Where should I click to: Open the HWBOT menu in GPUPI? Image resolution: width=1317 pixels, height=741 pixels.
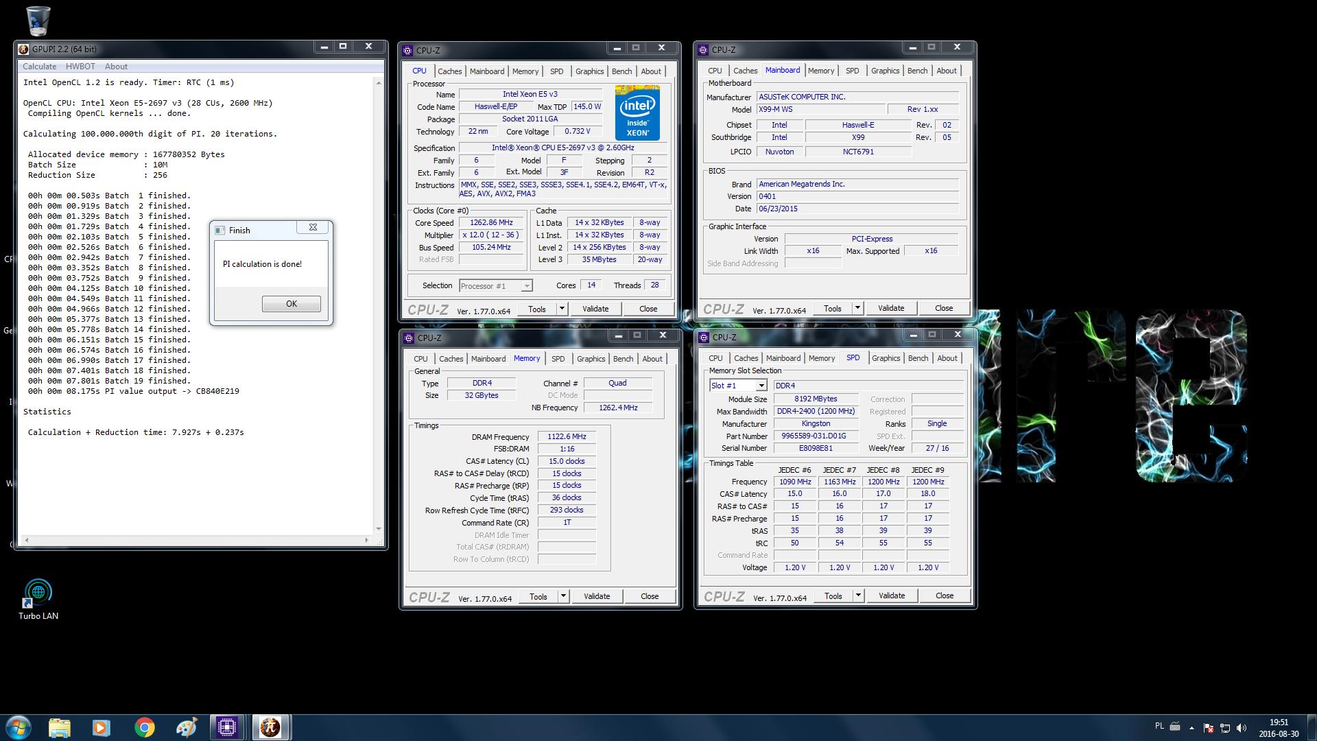tap(80, 67)
